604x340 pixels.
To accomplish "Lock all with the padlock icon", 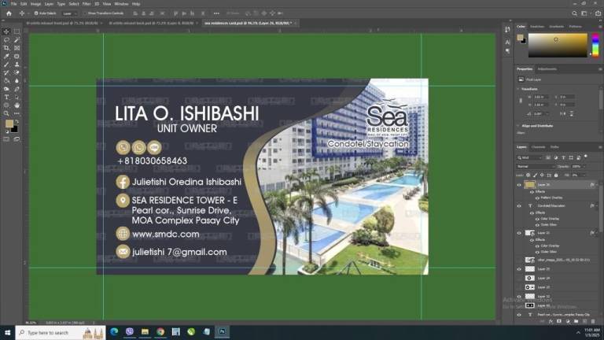I will [x=556, y=176].
